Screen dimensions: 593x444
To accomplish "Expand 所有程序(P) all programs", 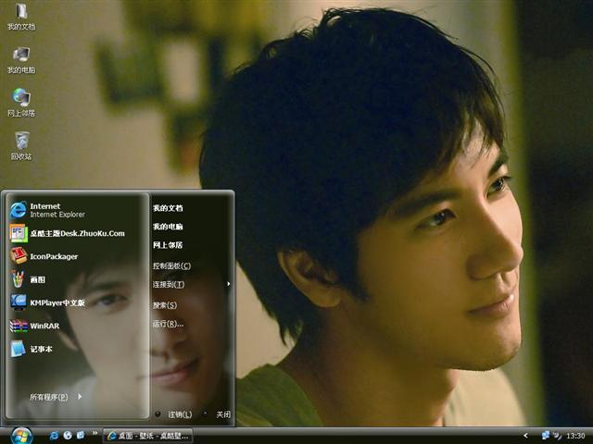I will [x=56, y=397].
